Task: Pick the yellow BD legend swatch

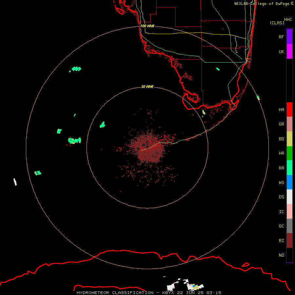Action: point(289,139)
